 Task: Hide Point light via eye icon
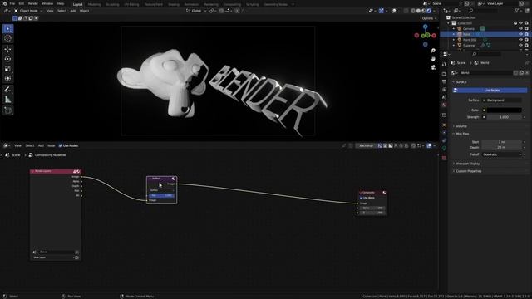(520, 34)
